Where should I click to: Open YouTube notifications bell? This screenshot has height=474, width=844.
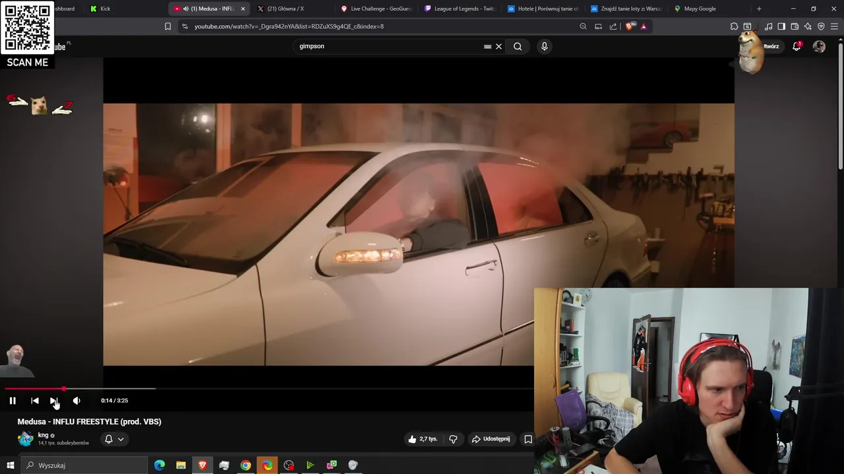[797, 46]
